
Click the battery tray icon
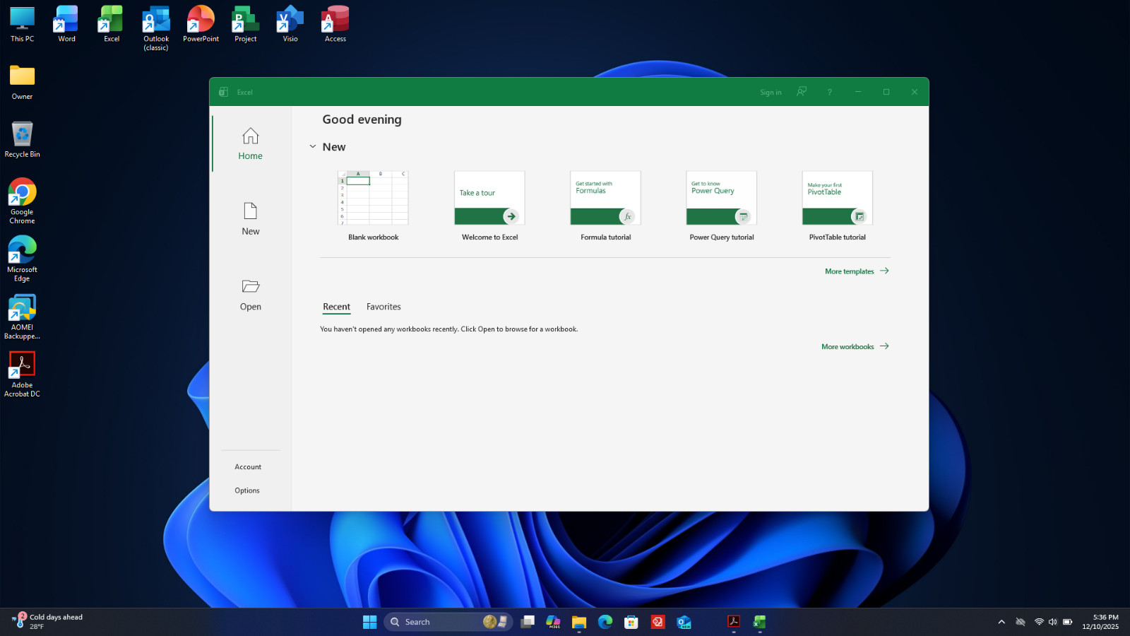click(1067, 622)
